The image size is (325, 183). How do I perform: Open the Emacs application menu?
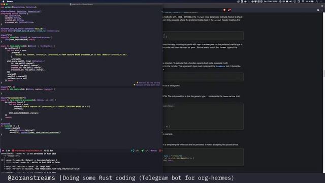click(10, 2)
